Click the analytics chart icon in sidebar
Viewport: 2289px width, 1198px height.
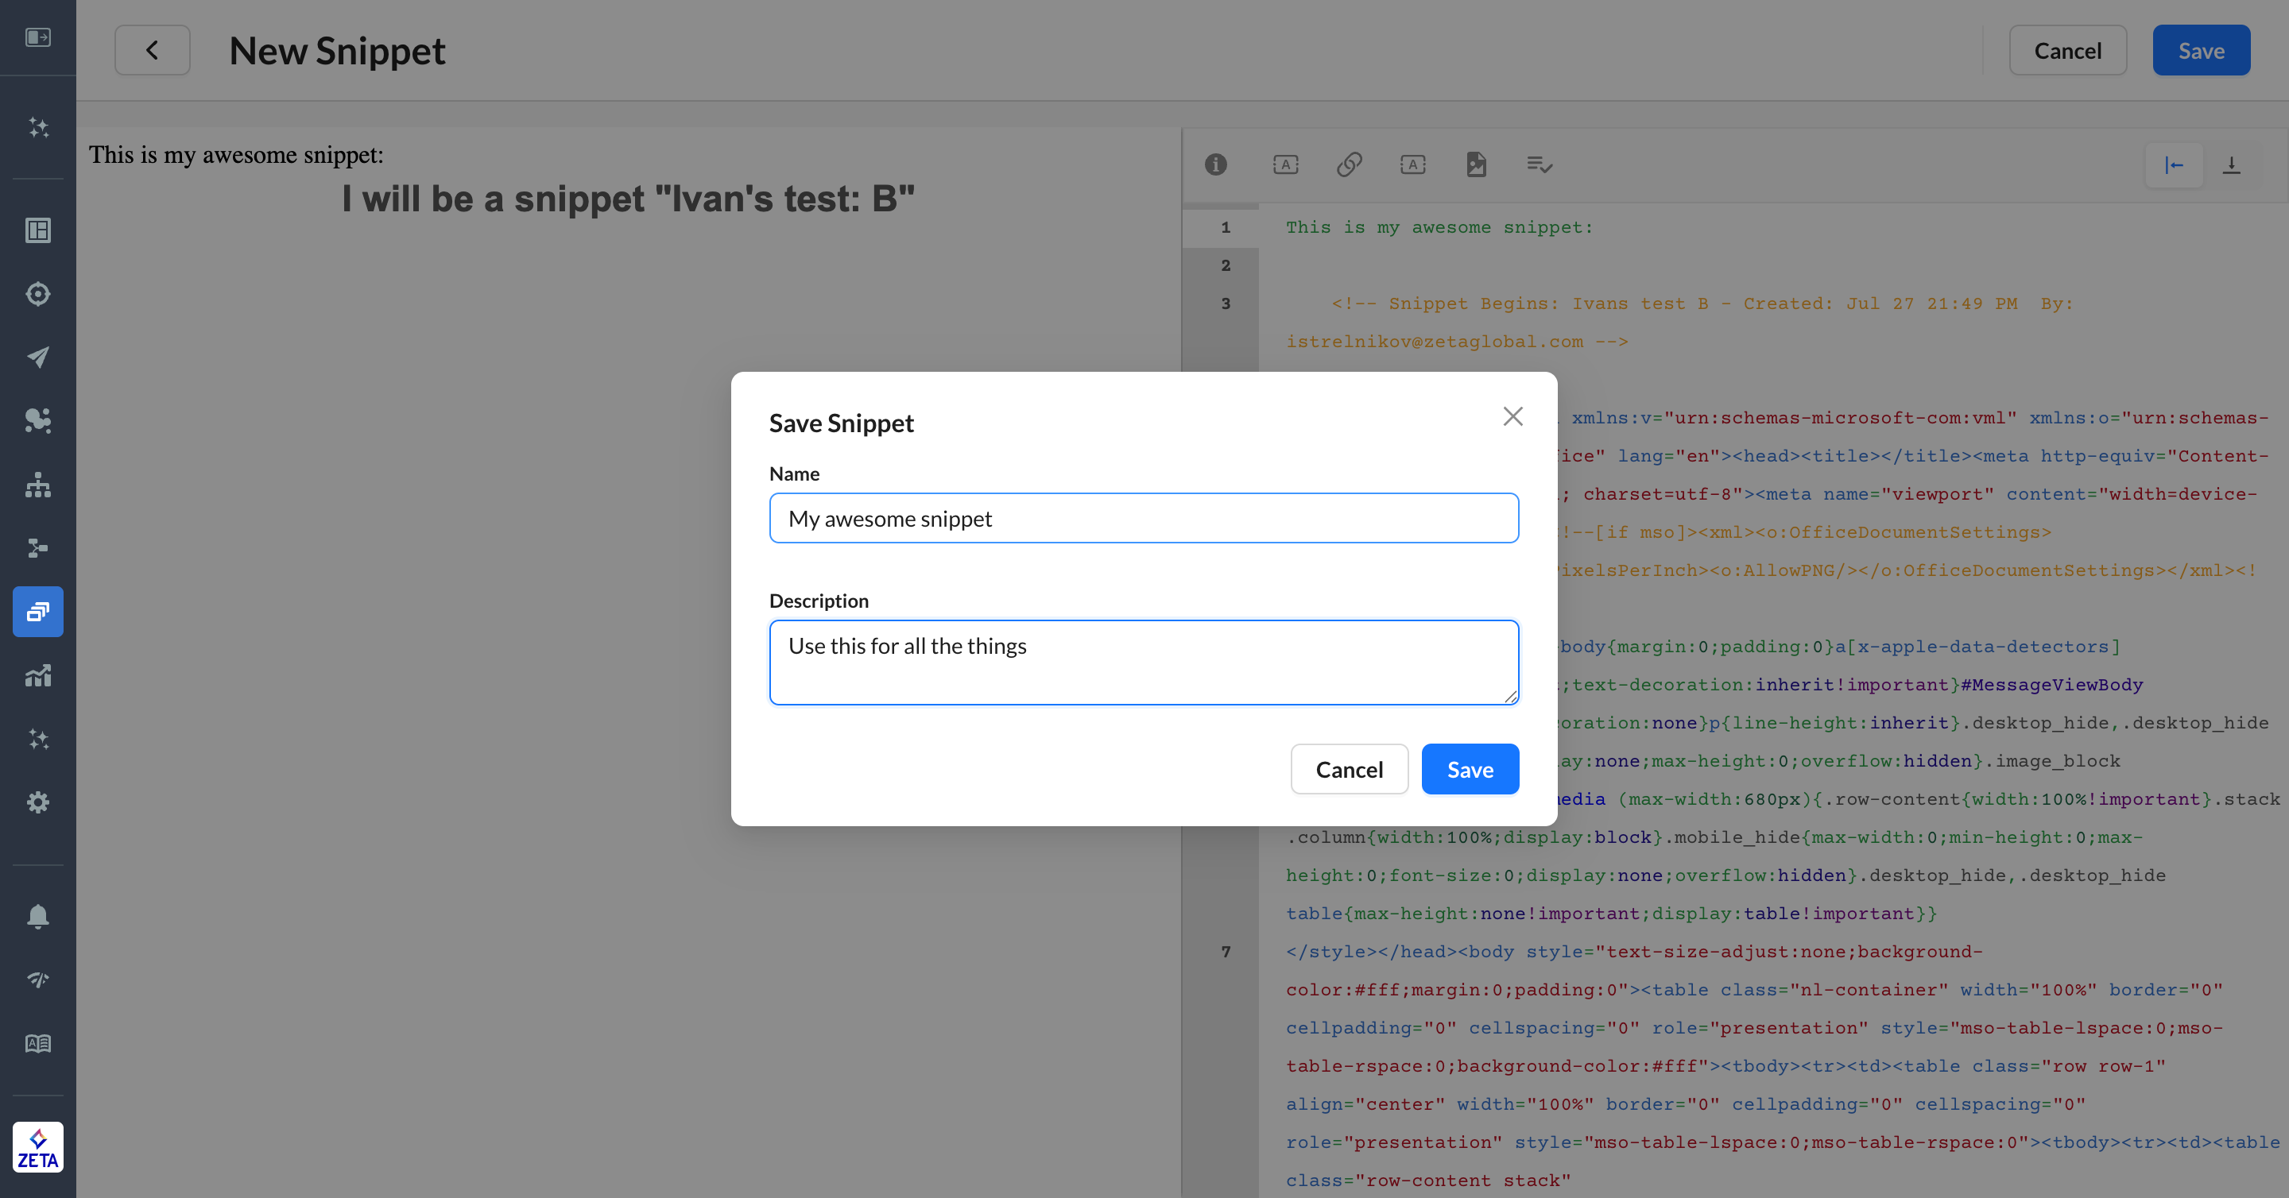click(x=37, y=675)
